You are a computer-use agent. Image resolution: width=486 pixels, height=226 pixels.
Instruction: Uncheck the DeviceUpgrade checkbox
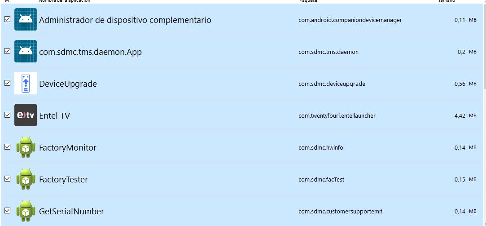point(7,83)
